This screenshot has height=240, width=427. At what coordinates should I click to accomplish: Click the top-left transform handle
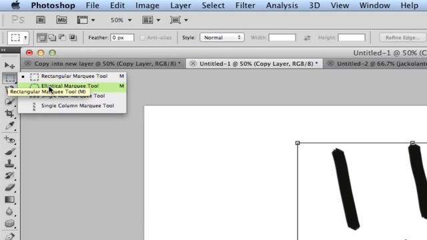pos(298,143)
